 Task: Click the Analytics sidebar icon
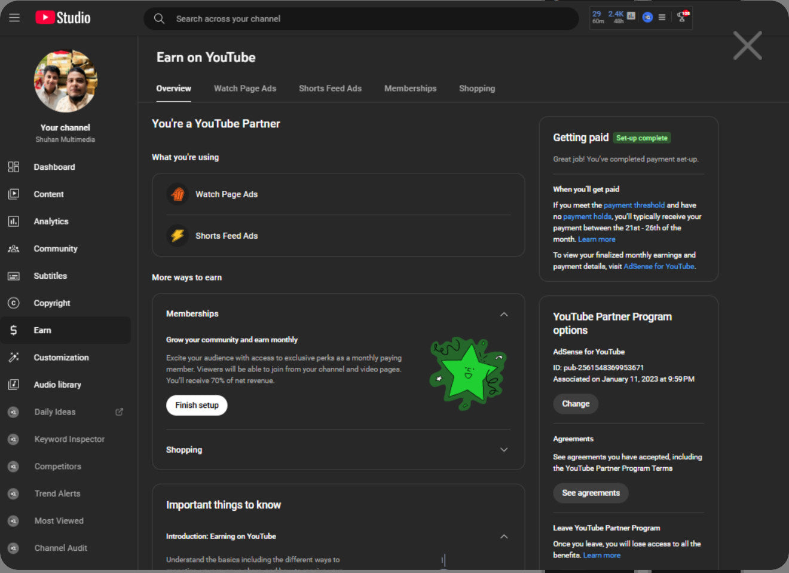click(14, 221)
